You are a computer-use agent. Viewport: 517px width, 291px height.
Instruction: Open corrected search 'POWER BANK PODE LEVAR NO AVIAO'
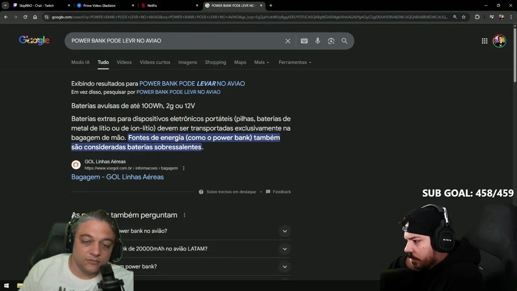192,84
